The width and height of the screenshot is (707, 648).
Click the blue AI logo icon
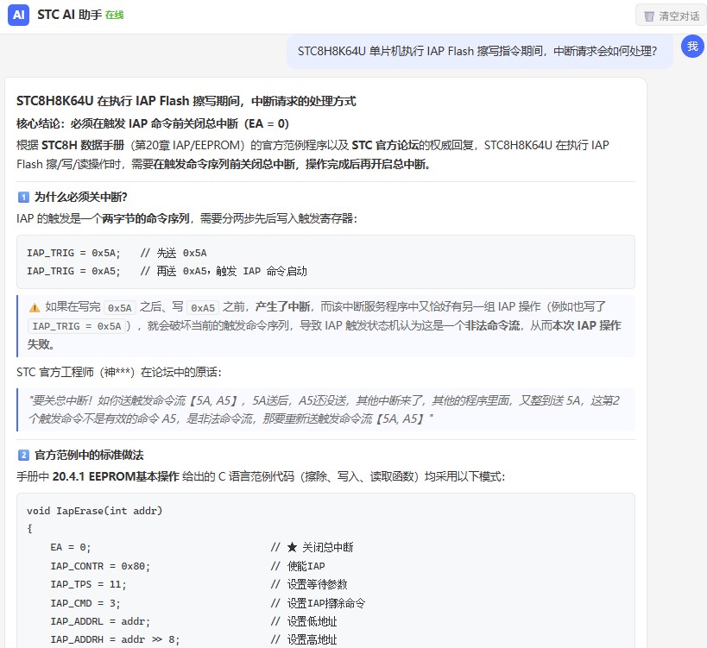pyautogui.click(x=18, y=15)
